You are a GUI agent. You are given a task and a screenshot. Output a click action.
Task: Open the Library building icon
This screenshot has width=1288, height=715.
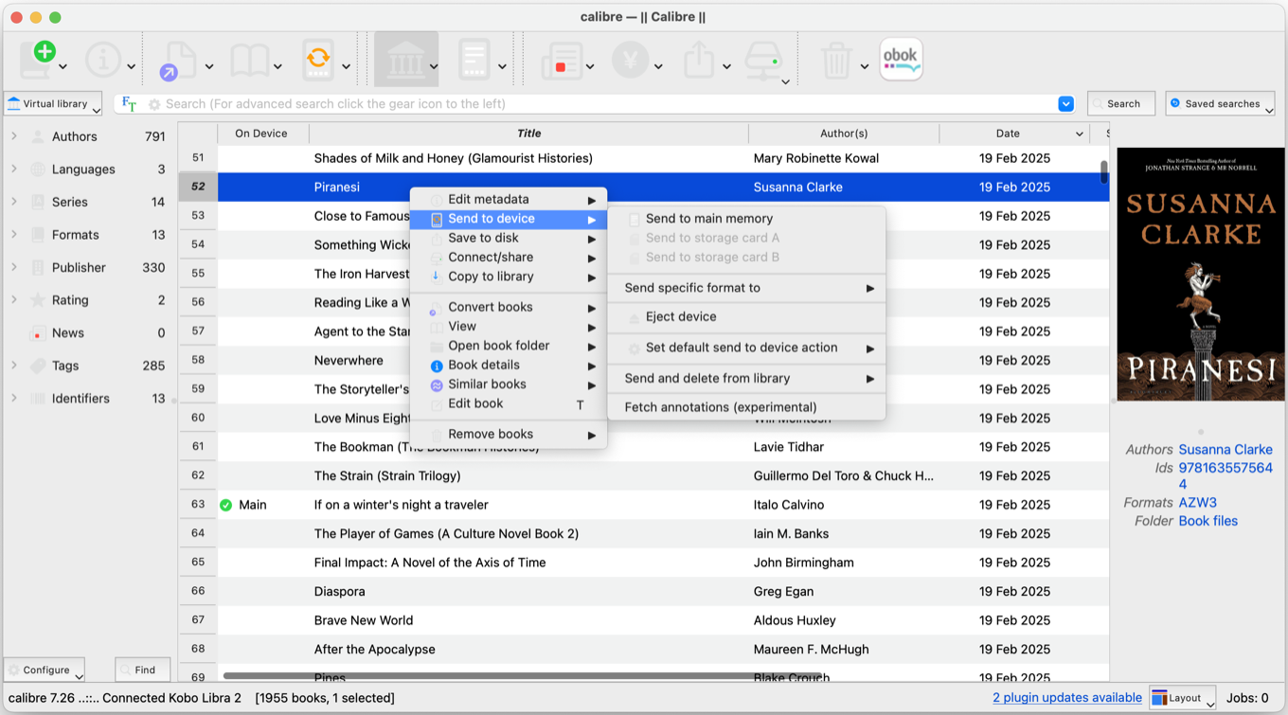(x=404, y=60)
